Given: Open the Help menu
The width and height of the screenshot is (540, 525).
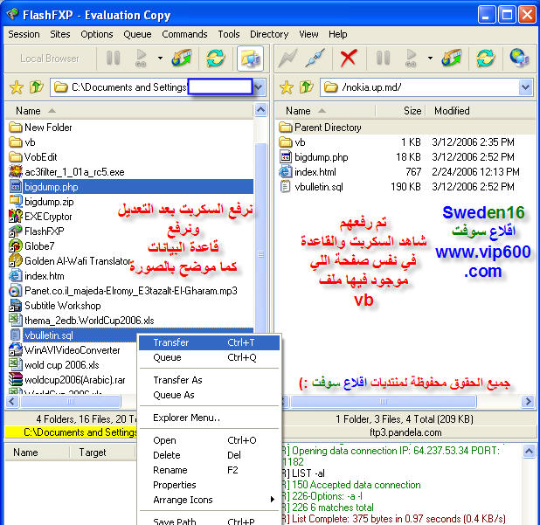Looking at the screenshot, I should tap(338, 34).
